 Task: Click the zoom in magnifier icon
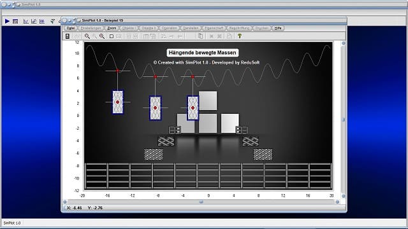pyautogui.click(x=87, y=36)
